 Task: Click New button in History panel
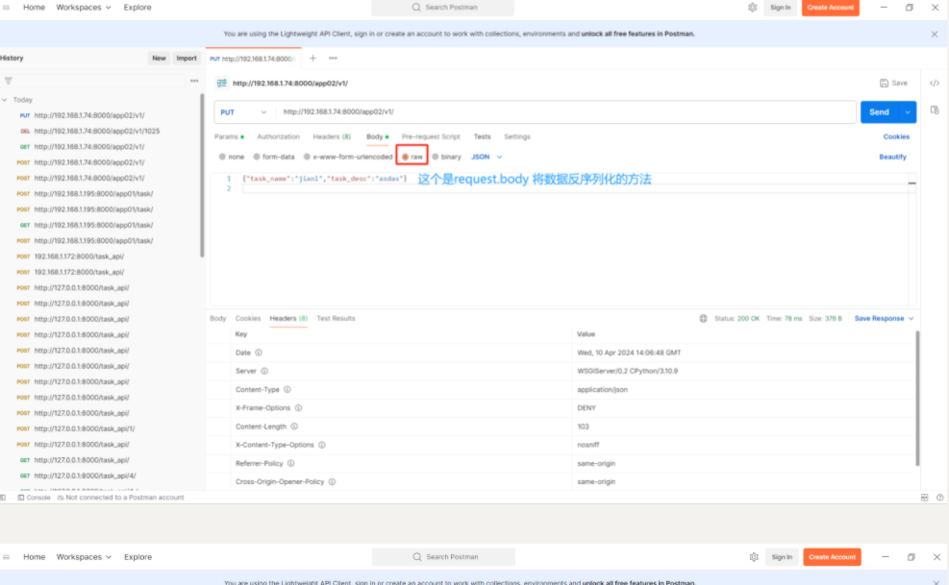click(159, 58)
